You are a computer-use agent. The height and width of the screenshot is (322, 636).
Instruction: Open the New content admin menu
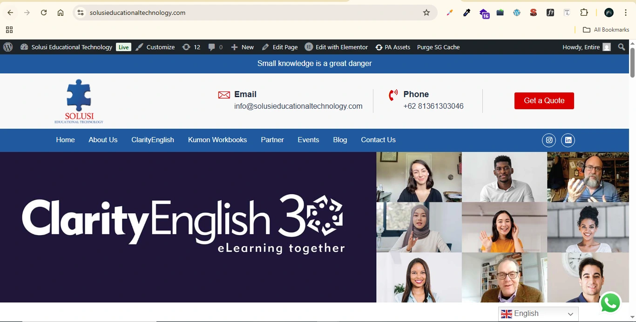pyautogui.click(x=243, y=47)
